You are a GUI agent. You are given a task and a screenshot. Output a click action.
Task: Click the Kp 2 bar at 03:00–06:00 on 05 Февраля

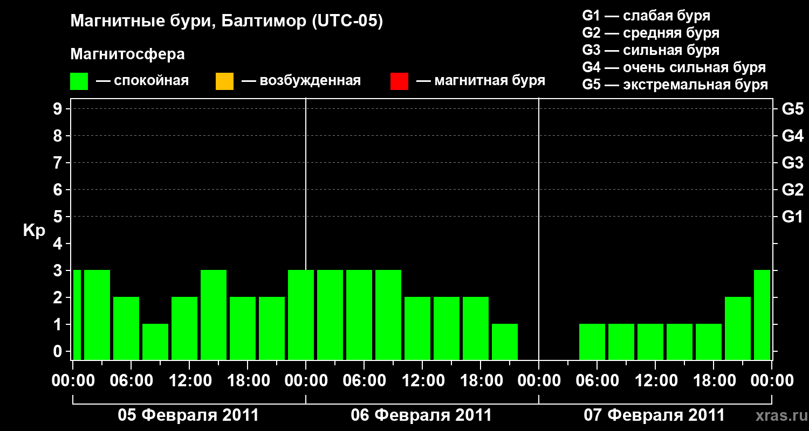[126, 328]
